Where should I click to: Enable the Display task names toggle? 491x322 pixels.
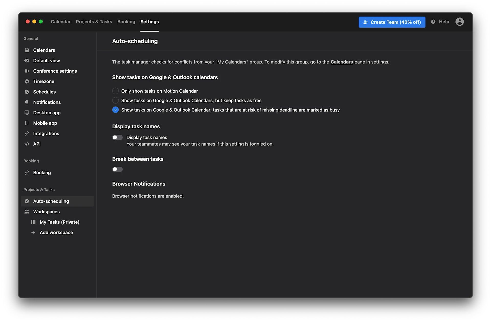tap(117, 137)
